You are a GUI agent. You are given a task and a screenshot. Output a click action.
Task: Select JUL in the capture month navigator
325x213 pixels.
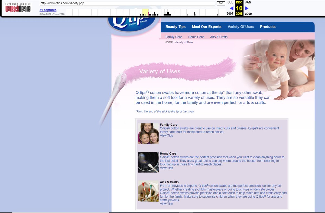coord(230,2)
